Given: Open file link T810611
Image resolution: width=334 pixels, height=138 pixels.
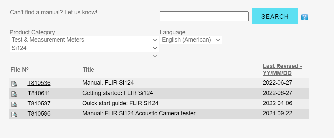Looking at the screenshot, I should [x=39, y=93].
